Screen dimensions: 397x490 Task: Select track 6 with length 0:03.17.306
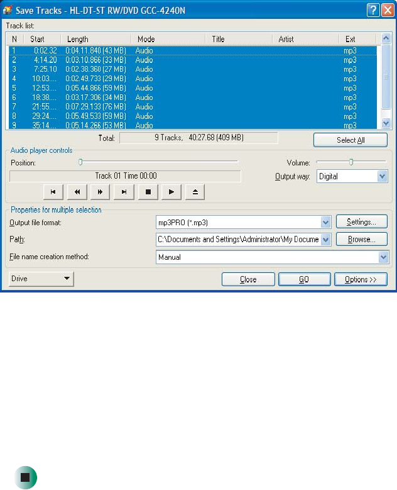pos(193,97)
